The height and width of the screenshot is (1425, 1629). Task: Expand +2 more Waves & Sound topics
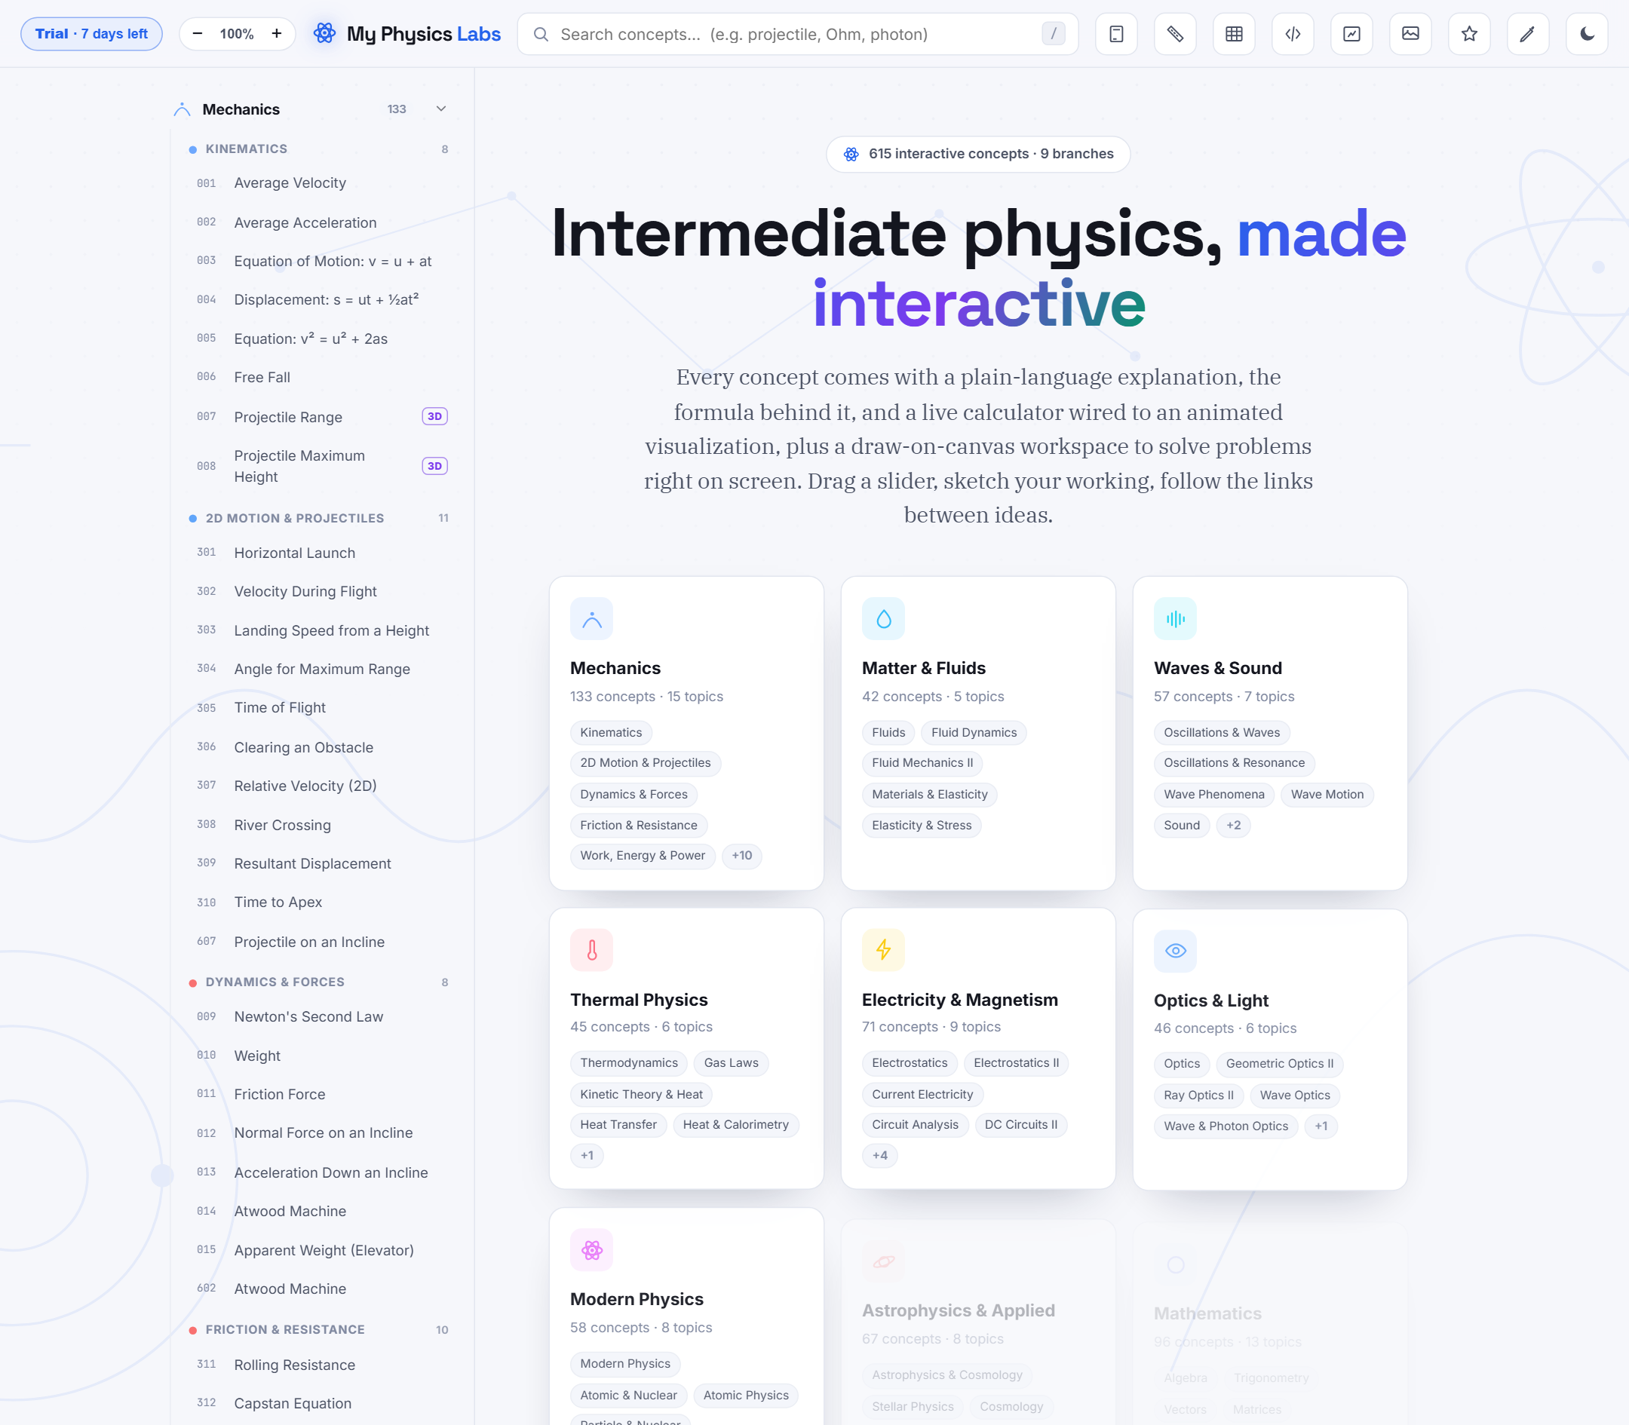tap(1233, 826)
